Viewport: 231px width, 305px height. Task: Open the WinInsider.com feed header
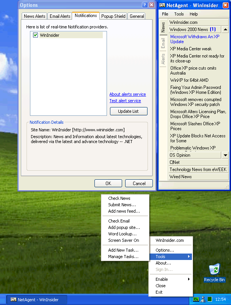(x=198, y=22)
